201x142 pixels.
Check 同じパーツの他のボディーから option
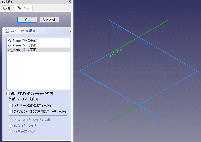tap(11, 106)
